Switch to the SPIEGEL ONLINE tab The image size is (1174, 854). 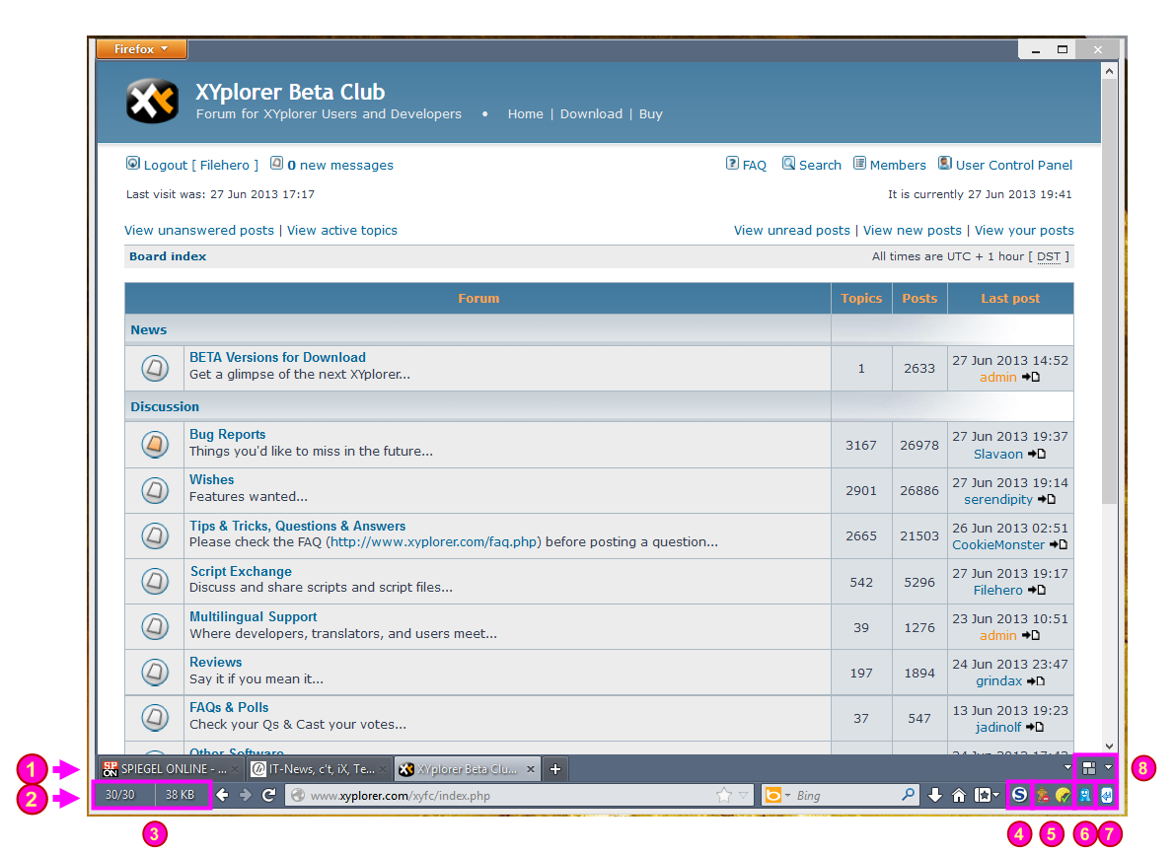(x=164, y=769)
